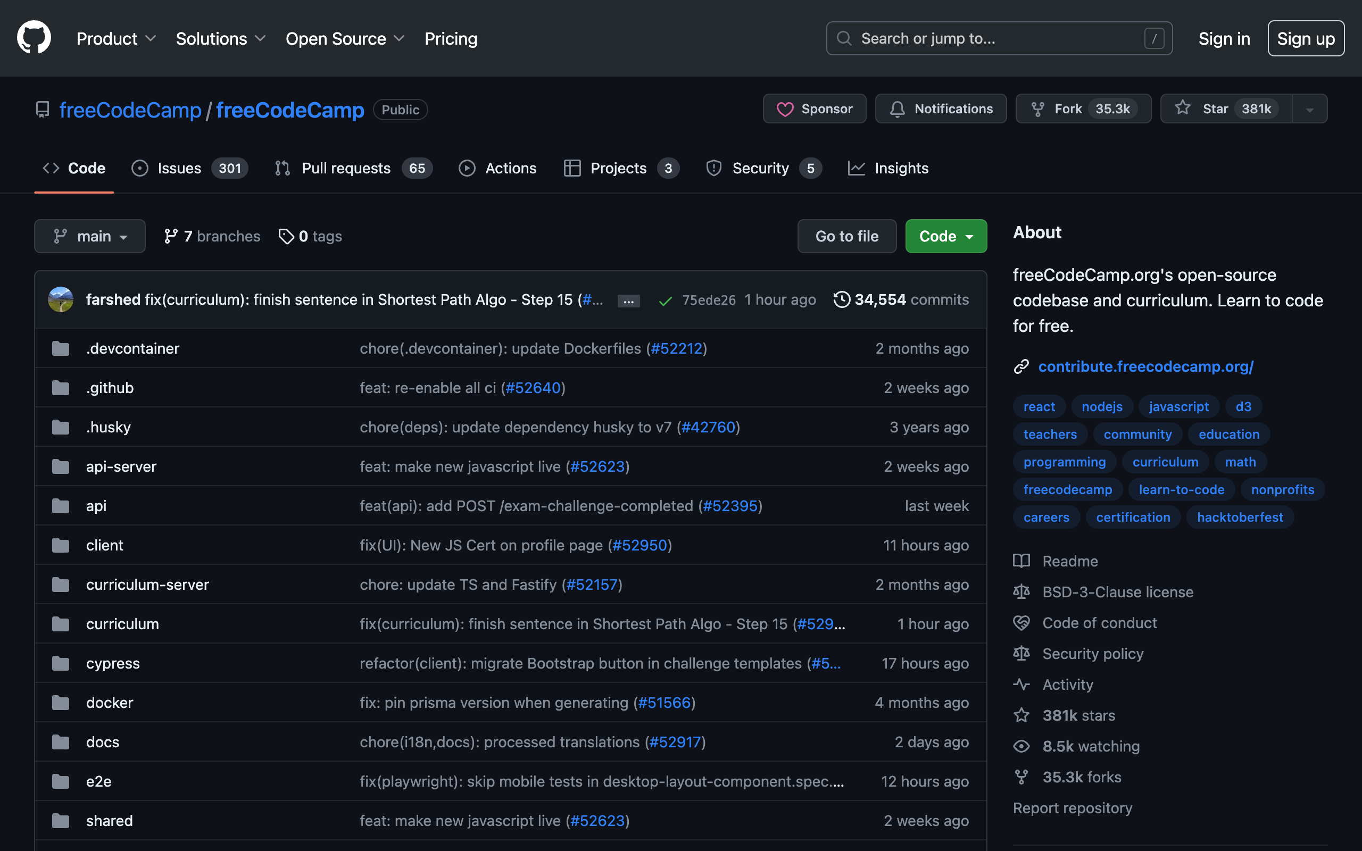This screenshot has height=851, width=1362.
Task: Click the Notifications bell icon
Action: 897,109
